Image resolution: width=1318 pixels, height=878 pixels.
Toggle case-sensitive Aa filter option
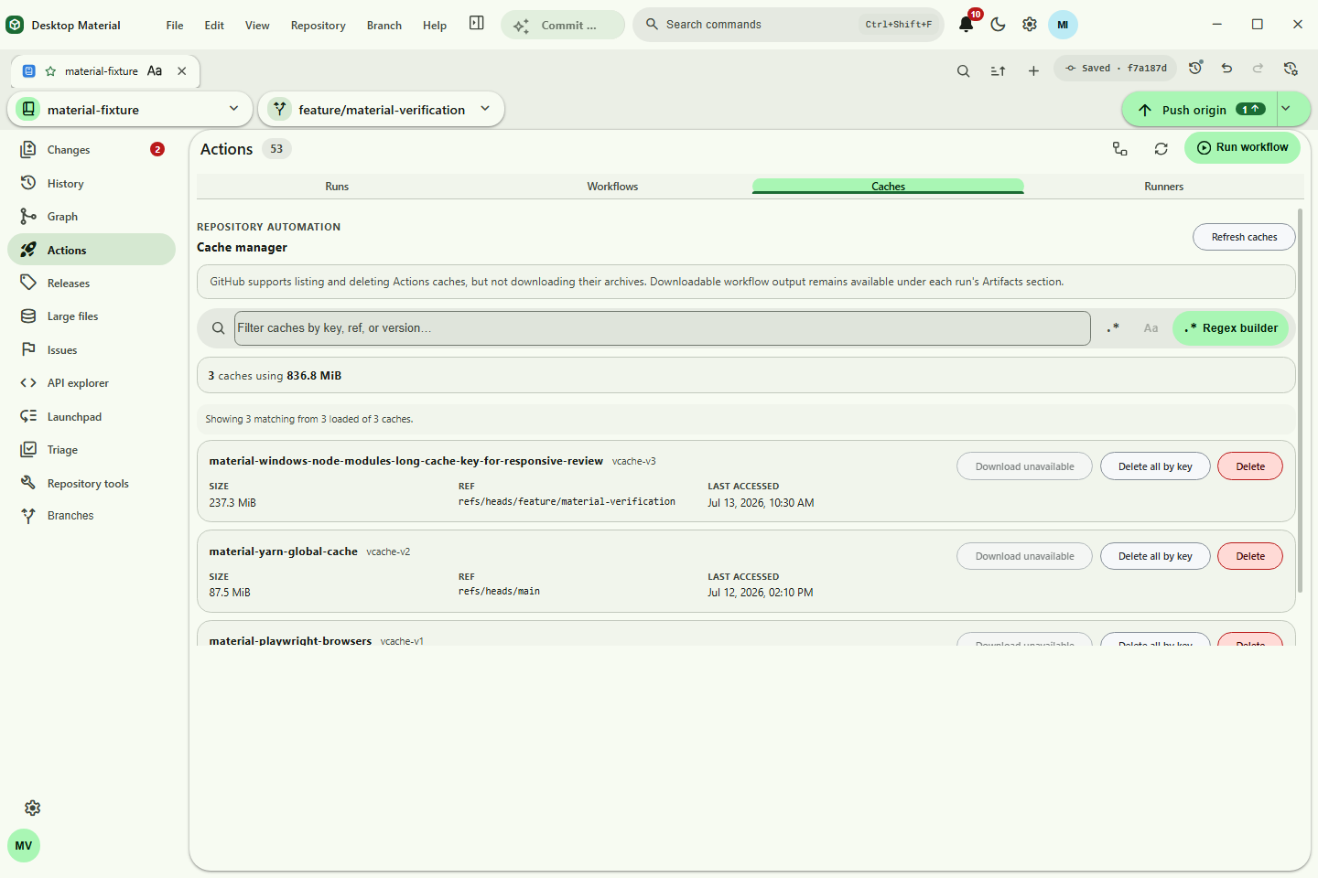(1151, 328)
